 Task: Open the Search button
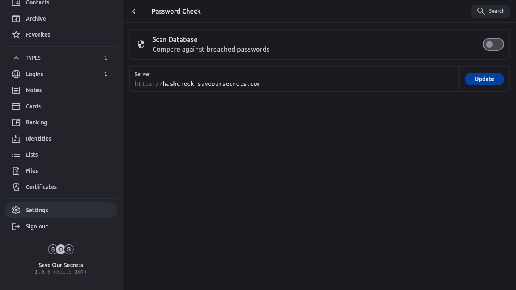pyautogui.click(x=490, y=11)
